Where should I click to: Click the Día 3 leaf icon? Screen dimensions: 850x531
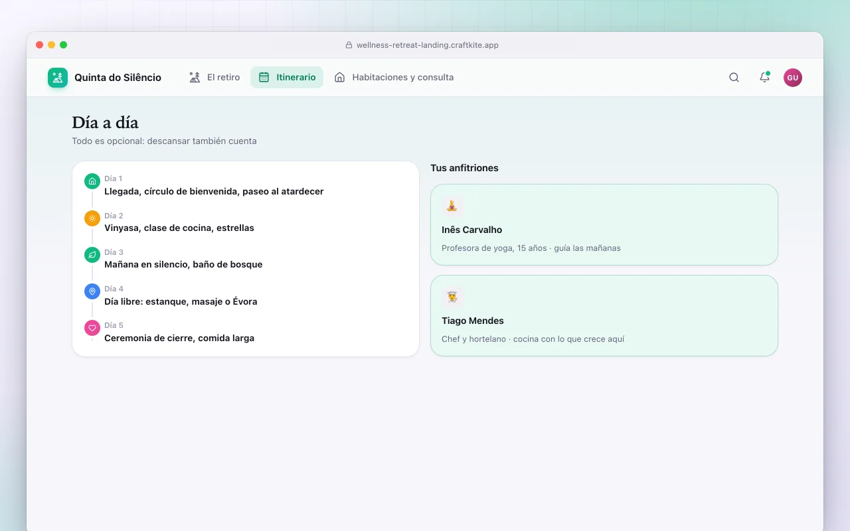click(x=92, y=254)
